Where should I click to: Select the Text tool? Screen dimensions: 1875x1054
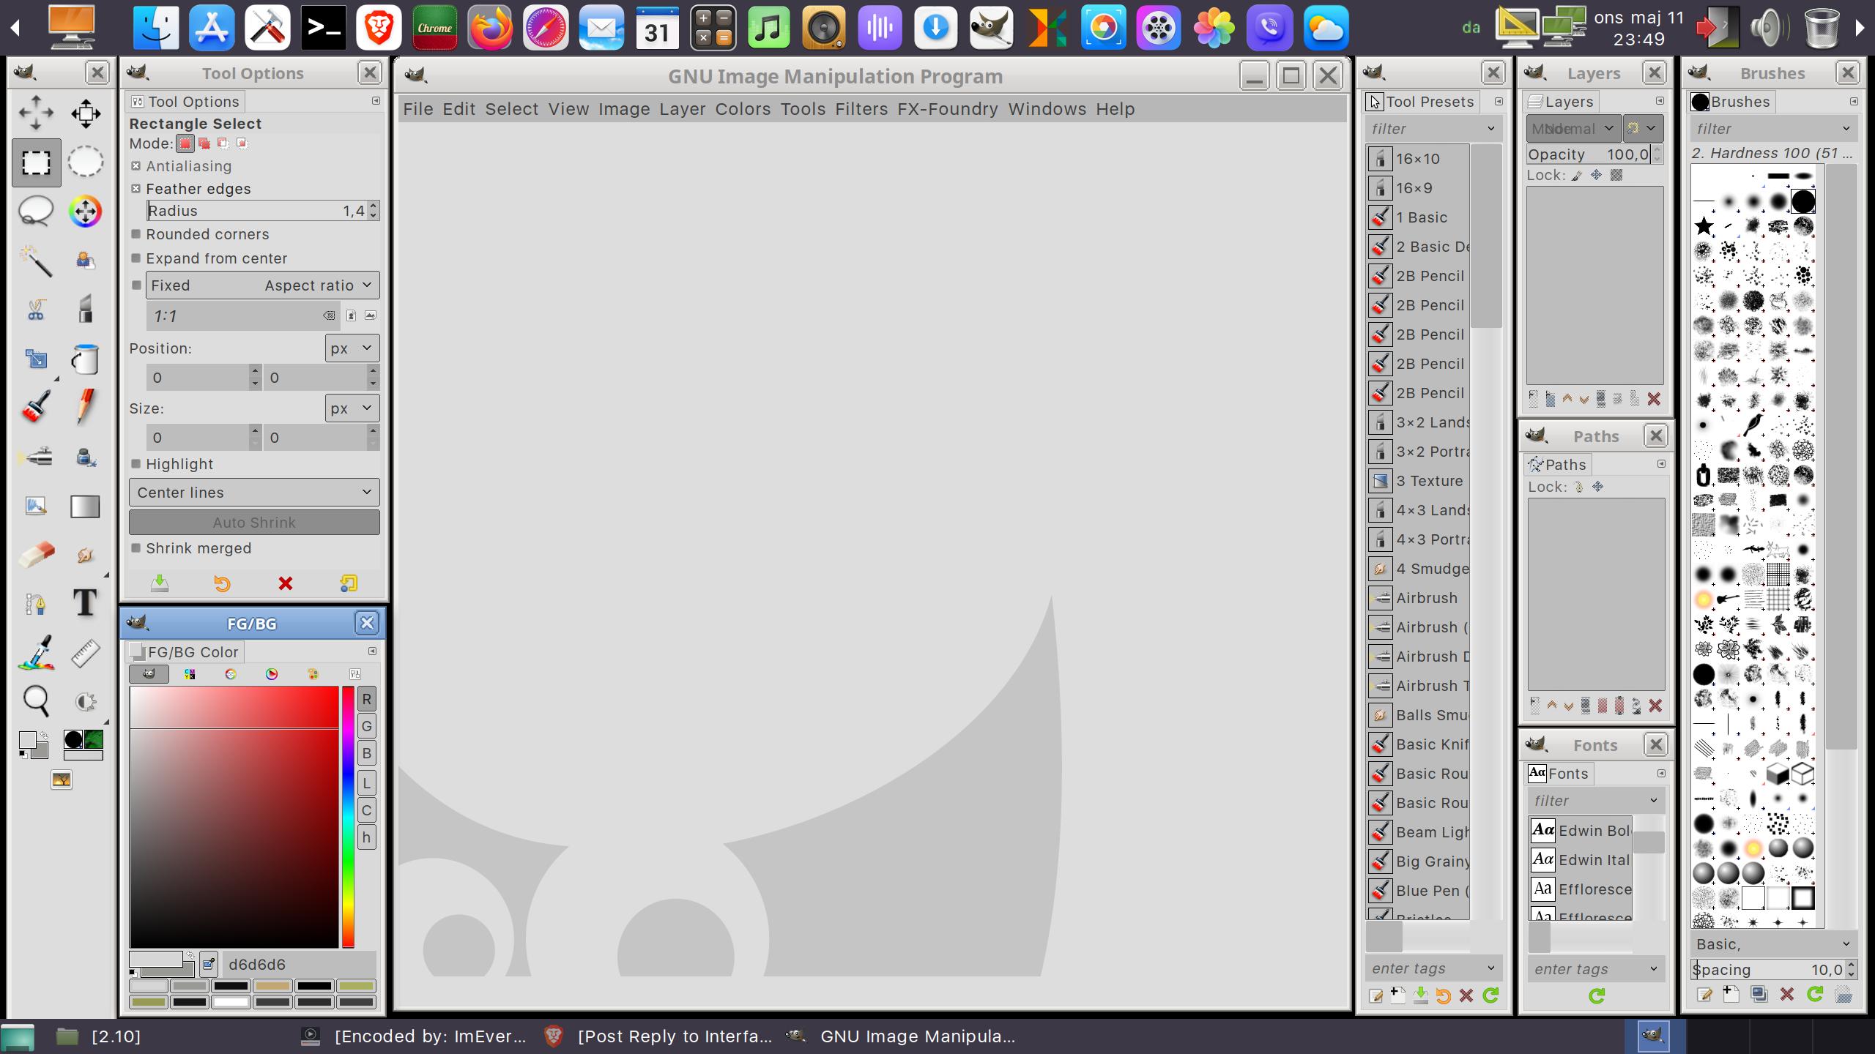[x=85, y=603]
